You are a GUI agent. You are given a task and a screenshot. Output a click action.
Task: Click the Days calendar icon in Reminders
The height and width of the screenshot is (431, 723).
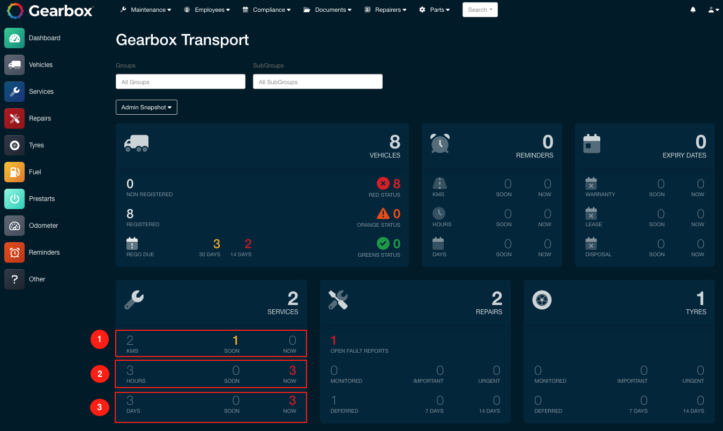tap(438, 244)
